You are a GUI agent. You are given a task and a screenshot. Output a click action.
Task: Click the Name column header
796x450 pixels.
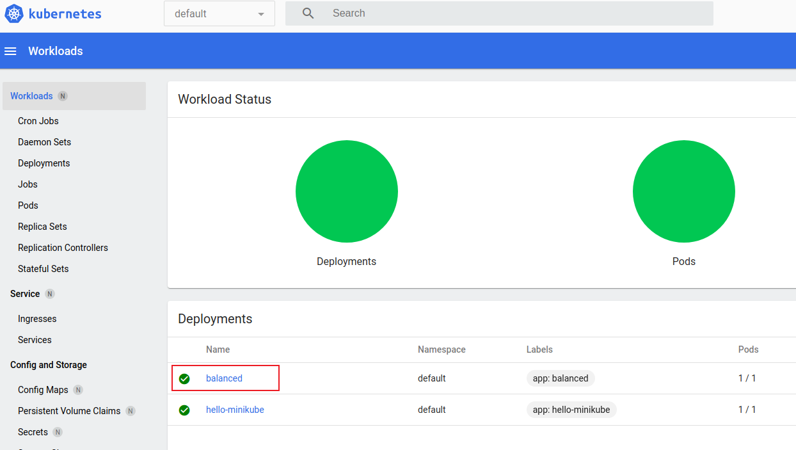click(x=218, y=350)
